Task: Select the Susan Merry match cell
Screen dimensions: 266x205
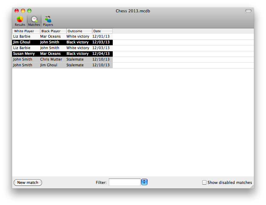Action: 24,54
